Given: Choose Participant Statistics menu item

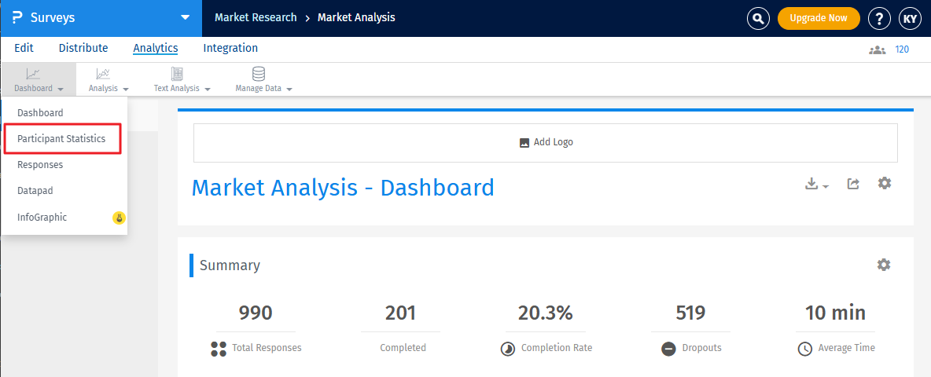Looking at the screenshot, I should click(x=62, y=139).
